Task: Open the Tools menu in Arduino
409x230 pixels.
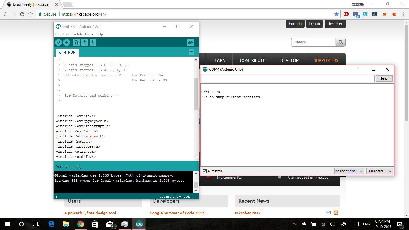Action: (x=89, y=34)
